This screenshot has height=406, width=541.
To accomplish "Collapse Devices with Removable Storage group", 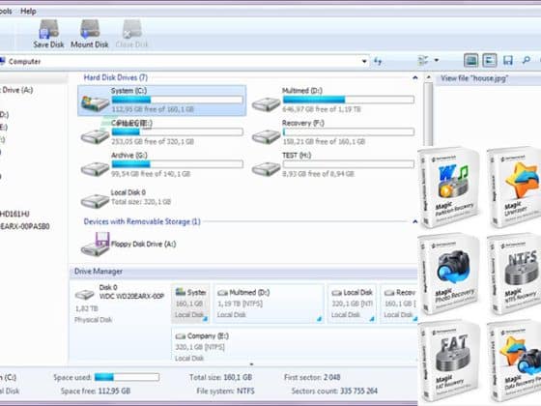I will tap(415, 221).
